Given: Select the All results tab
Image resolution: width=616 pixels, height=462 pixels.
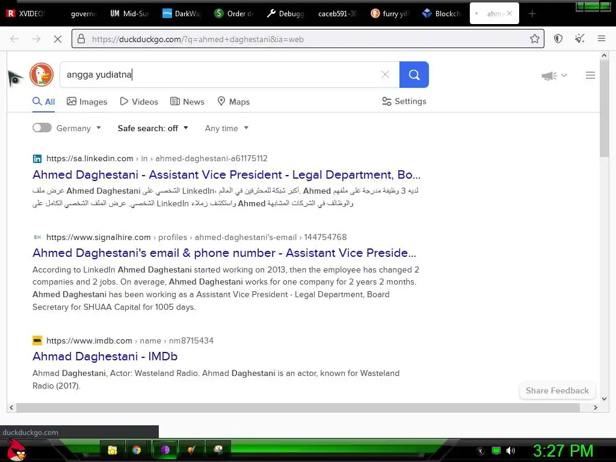Looking at the screenshot, I should [43, 102].
